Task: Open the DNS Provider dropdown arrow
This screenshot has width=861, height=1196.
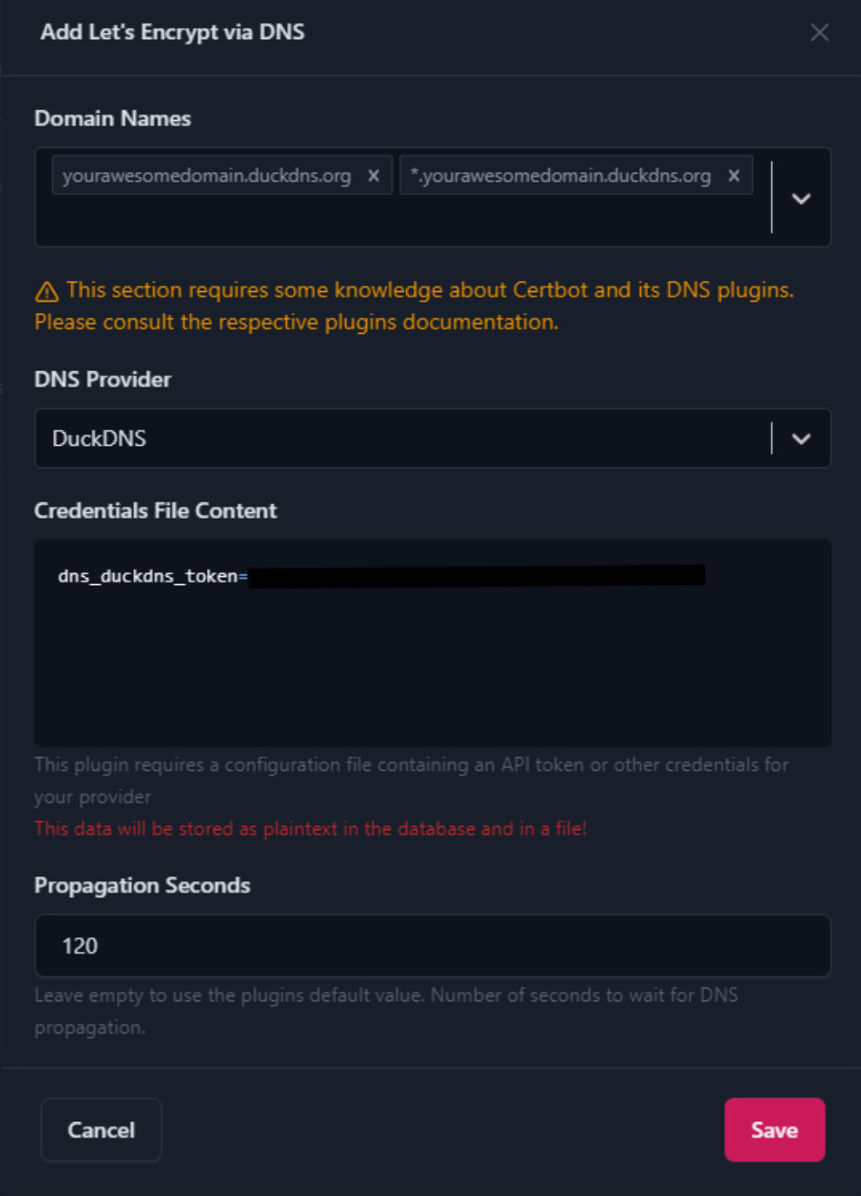Action: [801, 439]
